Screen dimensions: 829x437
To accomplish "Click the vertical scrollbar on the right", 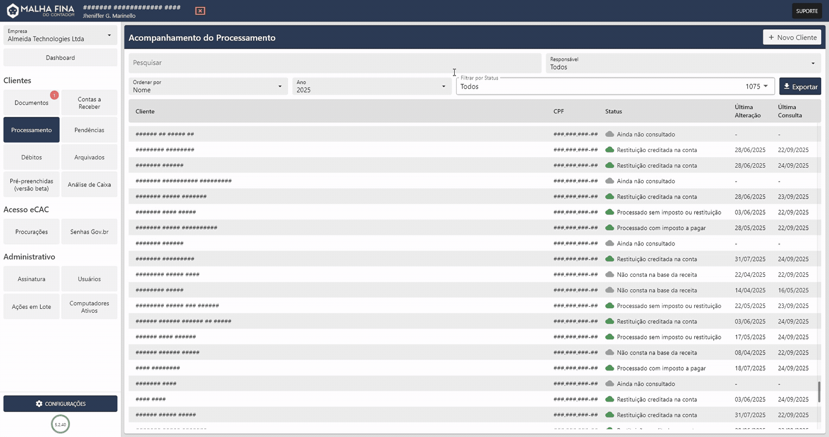I will tap(820, 392).
